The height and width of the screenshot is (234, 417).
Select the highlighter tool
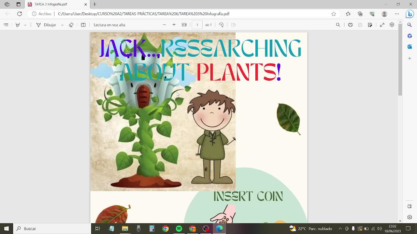18,25
